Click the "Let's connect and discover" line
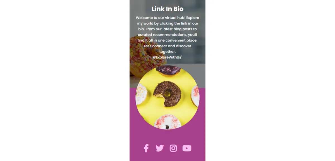 [167, 46]
